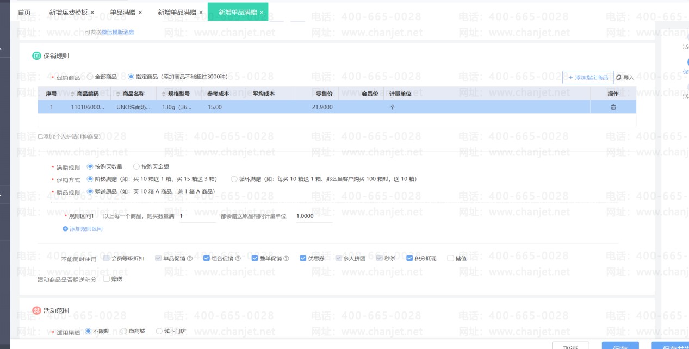Toggle 秒杀 checkbox
This screenshot has width=689, height=349.
pos(380,258)
